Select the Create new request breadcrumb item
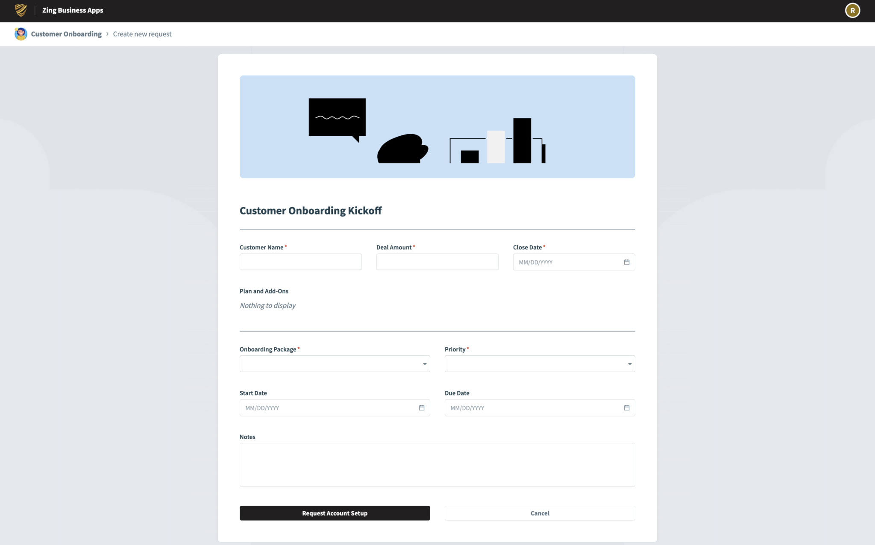875x545 pixels. point(142,34)
